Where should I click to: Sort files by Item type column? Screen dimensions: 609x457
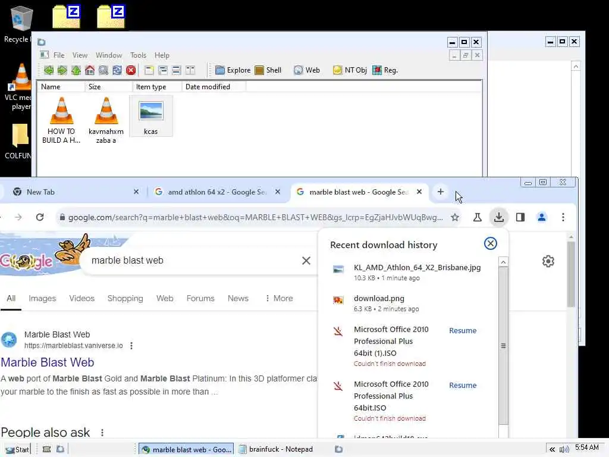pos(157,87)
